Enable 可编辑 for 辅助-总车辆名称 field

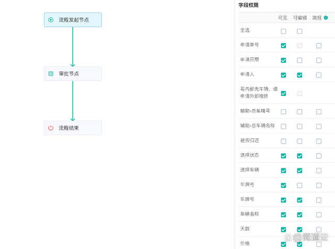(x=299, y=126)
